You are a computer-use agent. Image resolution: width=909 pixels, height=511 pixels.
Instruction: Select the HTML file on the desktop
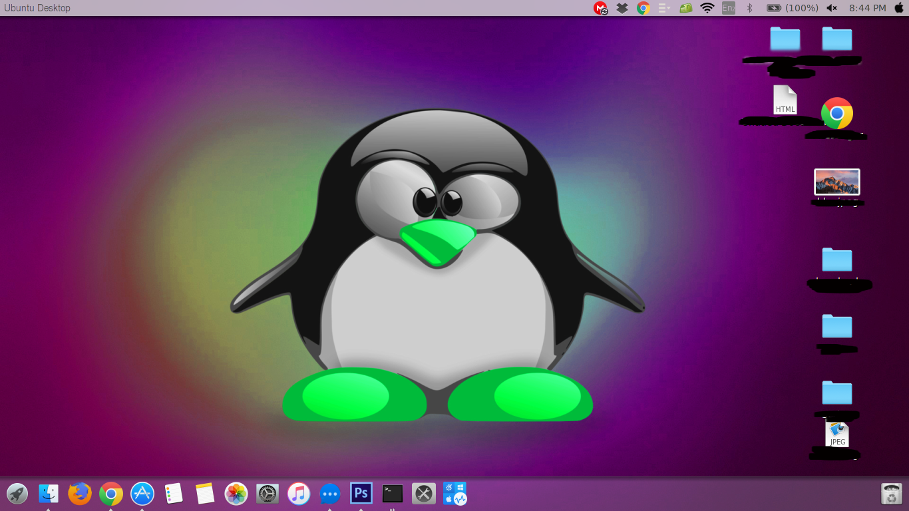coord(785,100)
